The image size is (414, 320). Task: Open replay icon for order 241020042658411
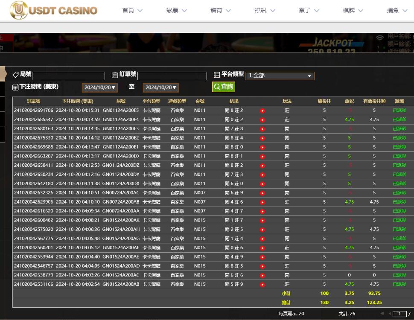click(x=262, y=166)
